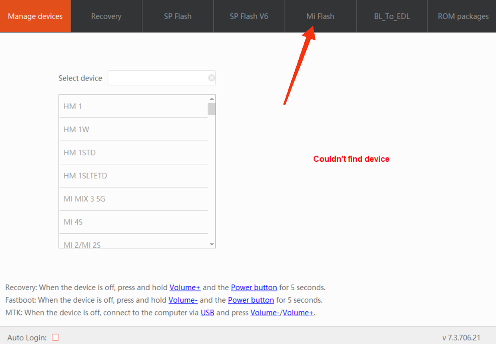Clear the Select device field with the x icon
Screen dimensions: 496x344
[212, 78]
